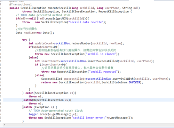Click the queryByIdWith method call

click(123, 79)
